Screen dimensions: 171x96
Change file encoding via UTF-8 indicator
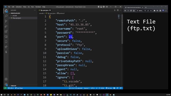[x=93, y=88]
